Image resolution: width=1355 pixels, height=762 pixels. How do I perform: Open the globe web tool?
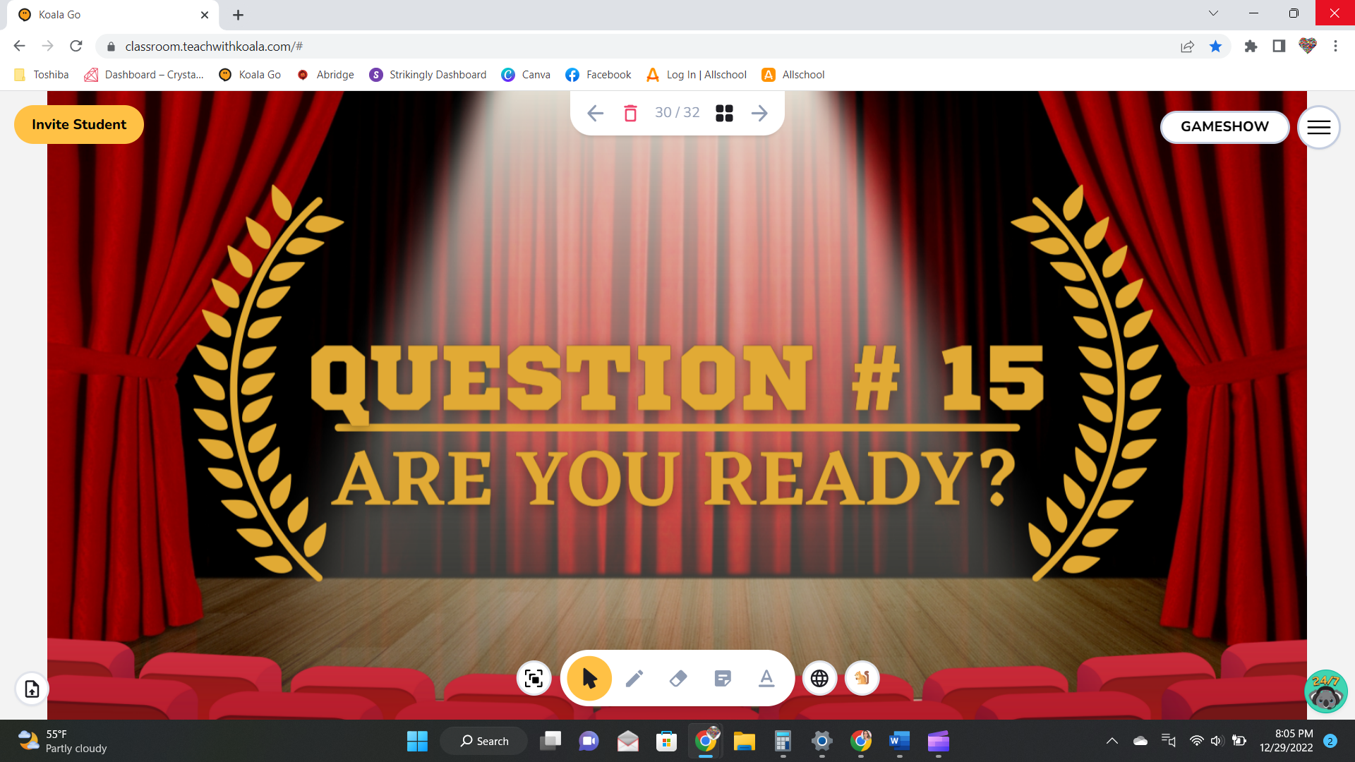[819, 678]
